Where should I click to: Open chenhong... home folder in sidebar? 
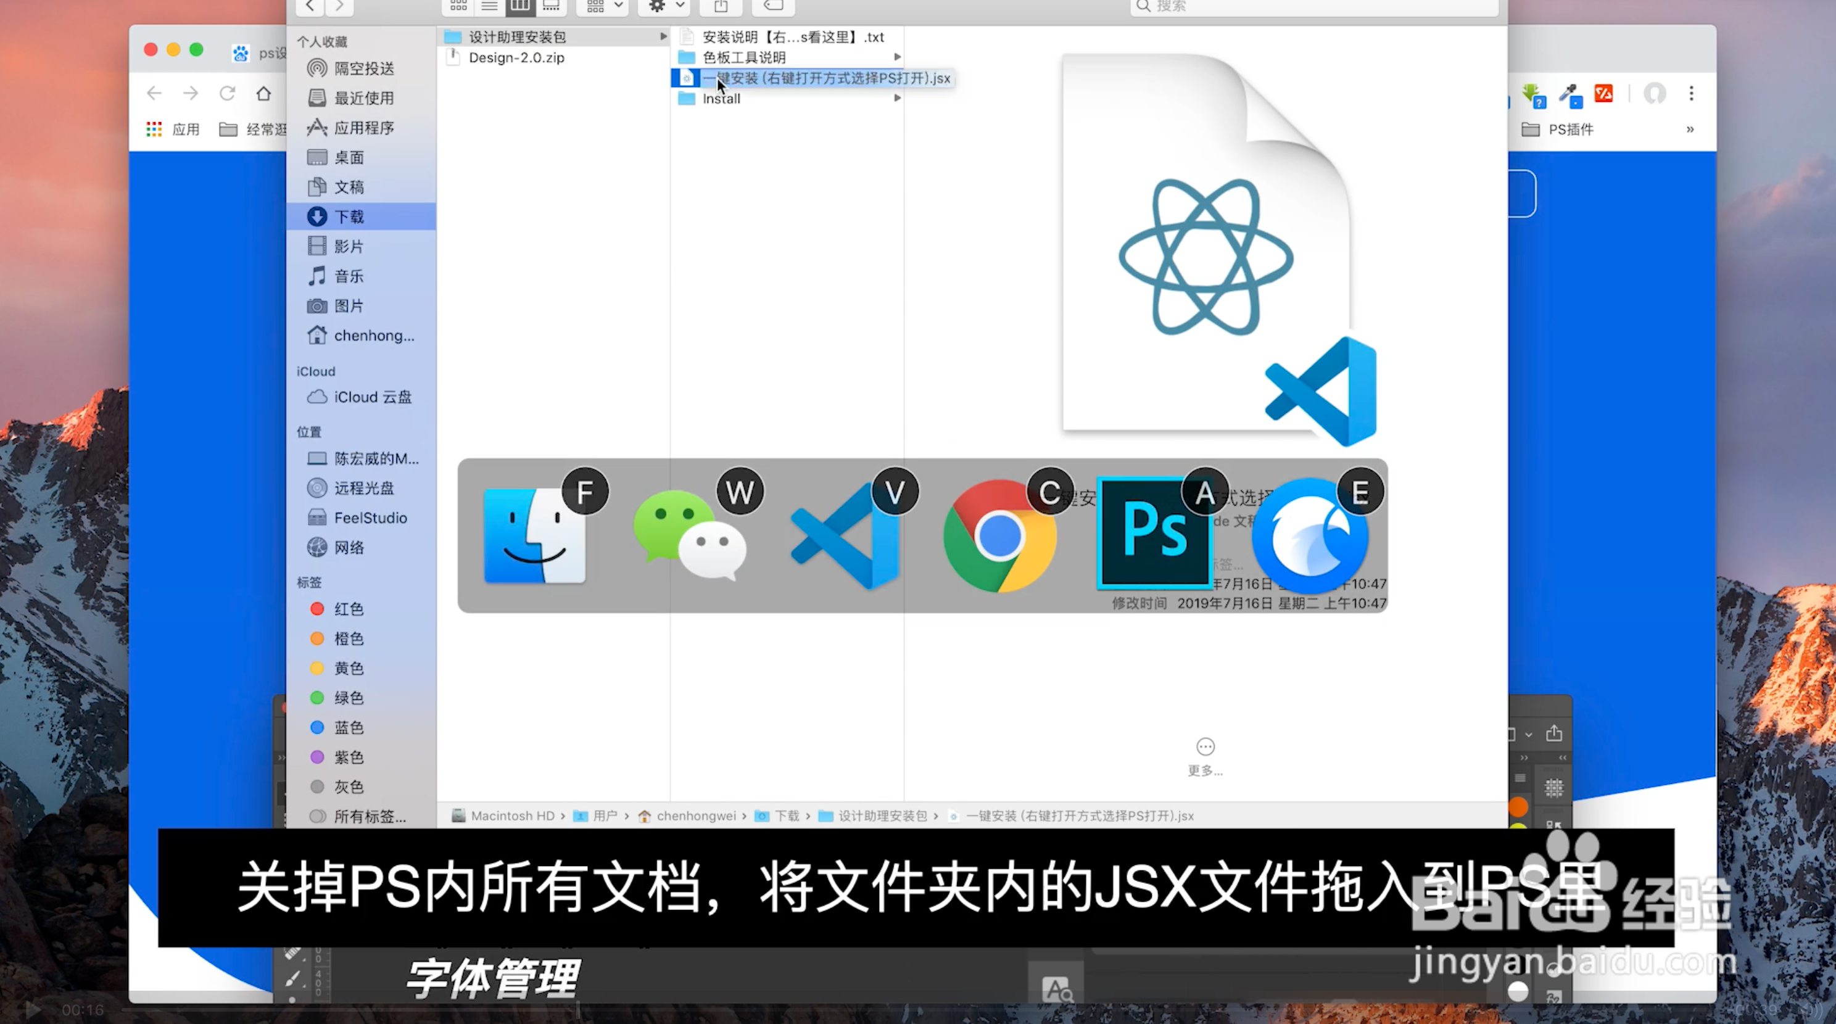point(362,336)
